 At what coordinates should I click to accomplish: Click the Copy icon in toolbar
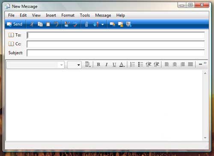pos(40,24)
